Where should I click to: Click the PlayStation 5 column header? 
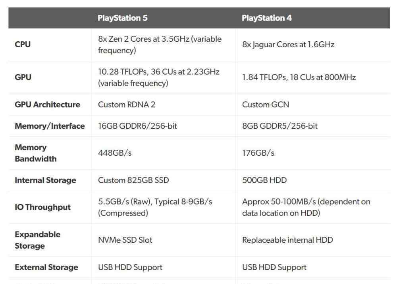click(x=123, y=18)
